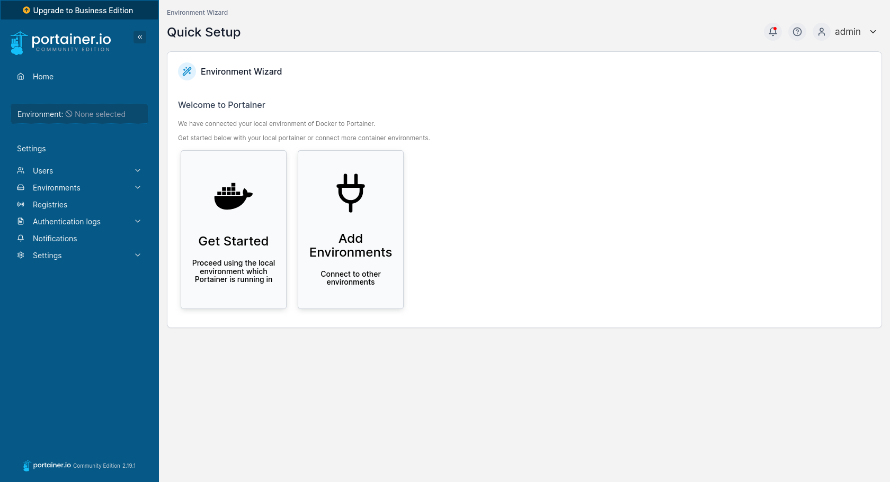Select the Get Started card title

coord(234,241)
